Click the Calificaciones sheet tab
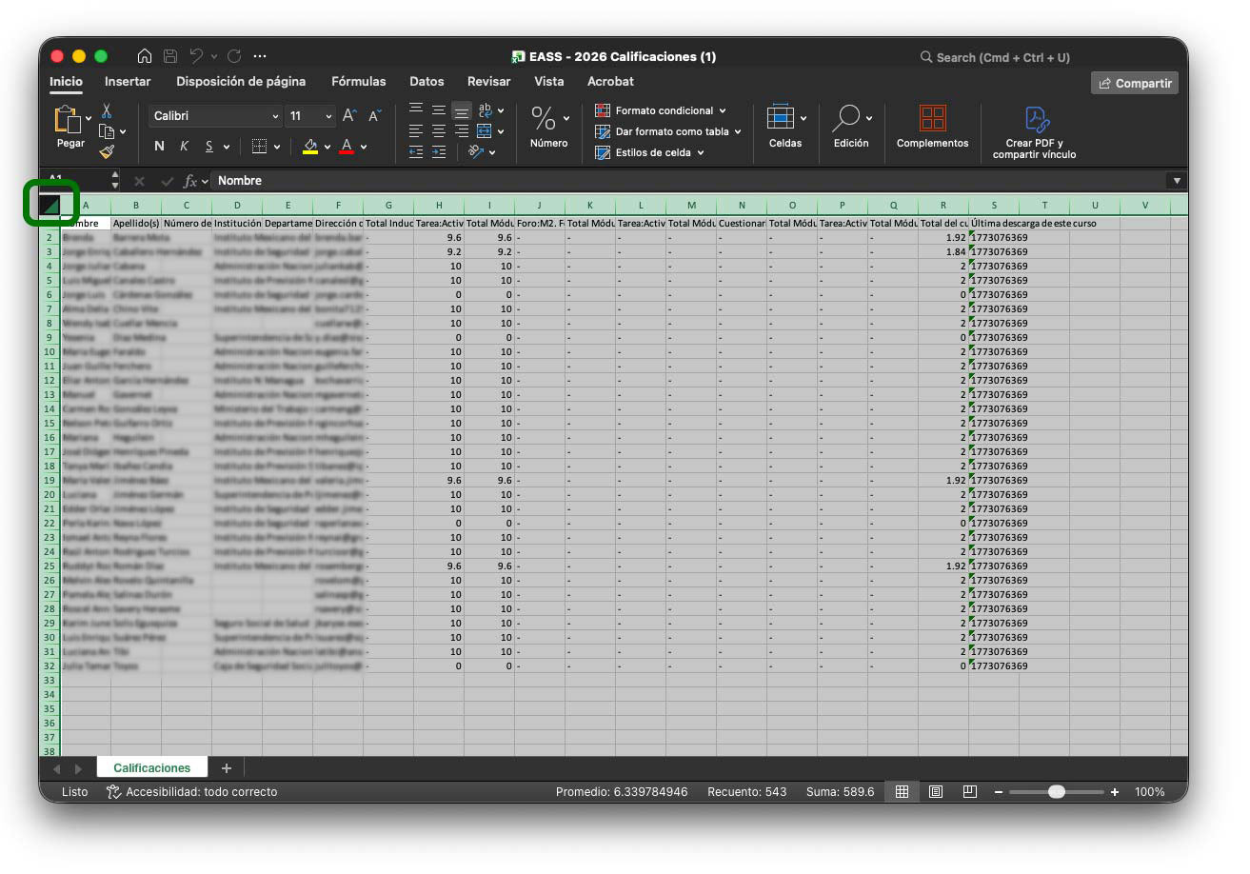1250x874 pixels. tap(152, 767)
